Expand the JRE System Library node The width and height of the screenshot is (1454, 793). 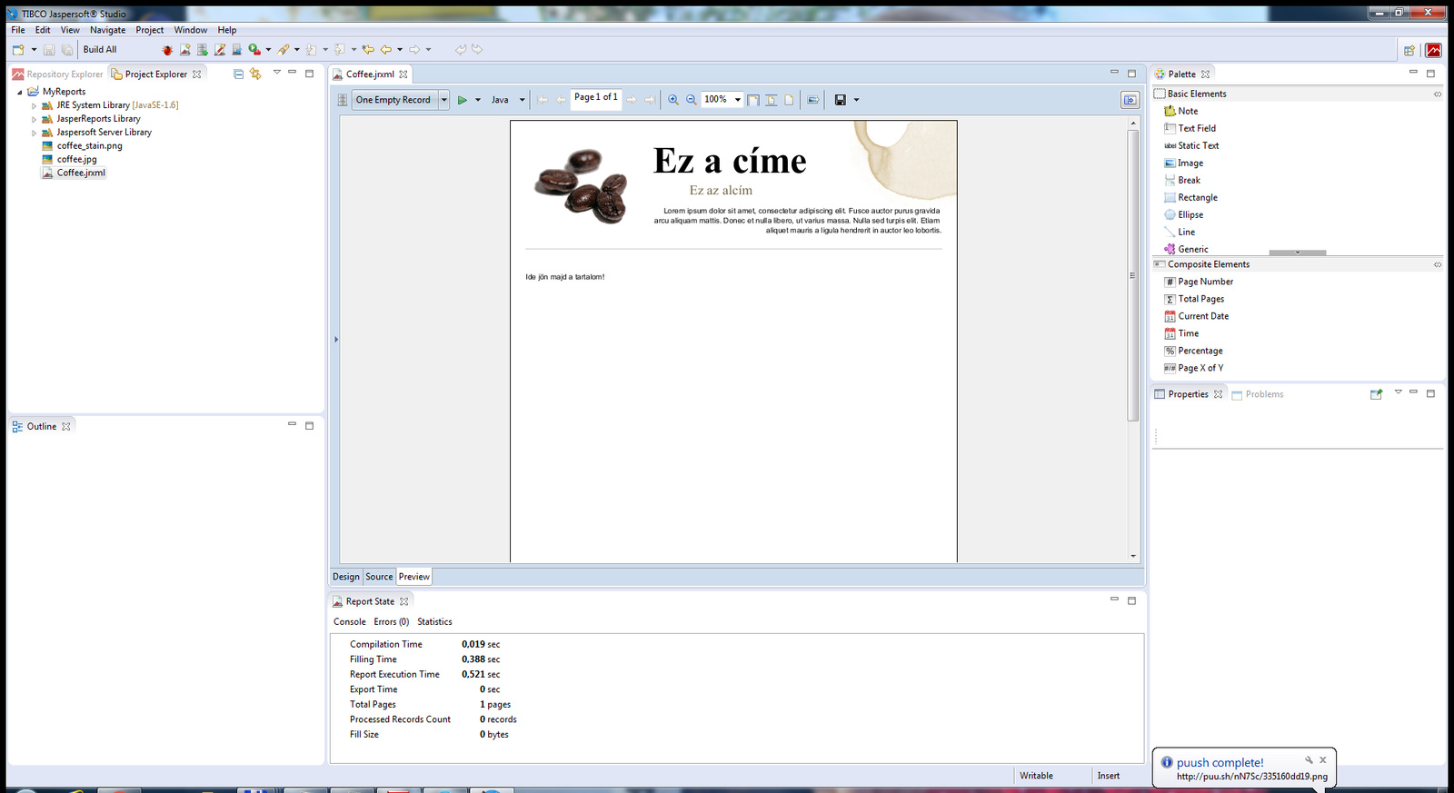pyautogui.click(x=34, y=105)
